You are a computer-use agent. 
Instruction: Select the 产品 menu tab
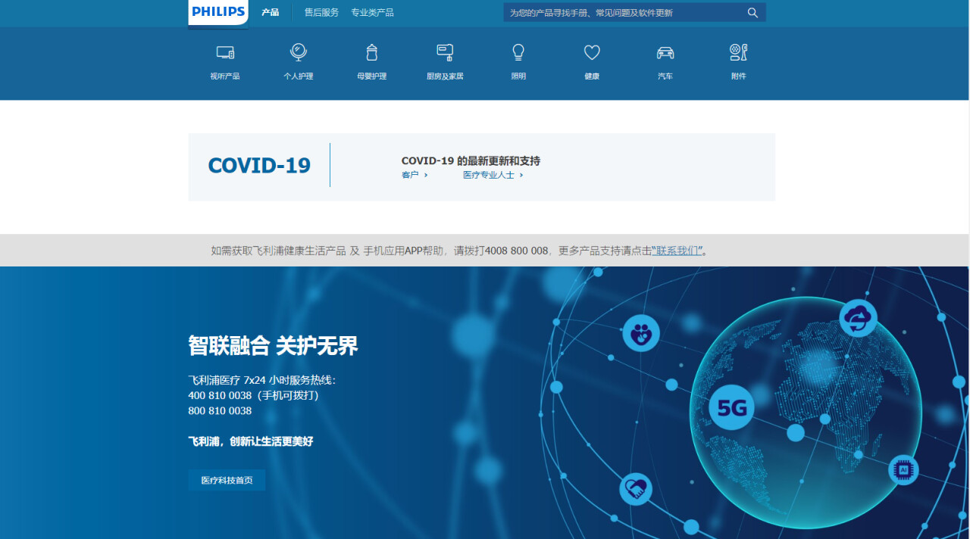pyautogui.click(x=270, y=13)
